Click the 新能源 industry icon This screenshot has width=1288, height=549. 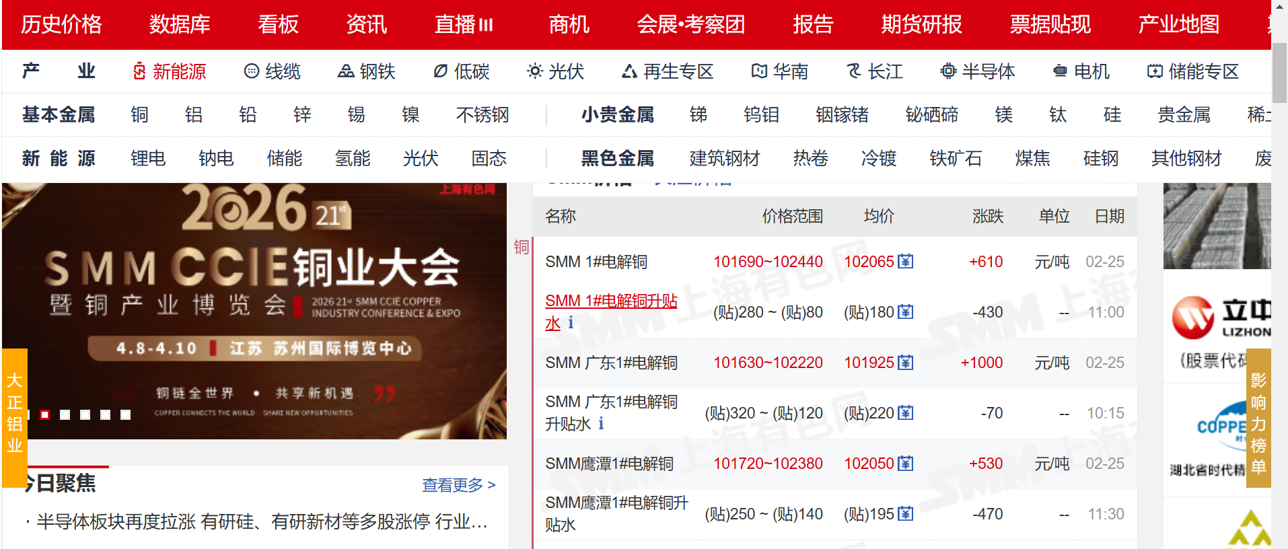139,71
